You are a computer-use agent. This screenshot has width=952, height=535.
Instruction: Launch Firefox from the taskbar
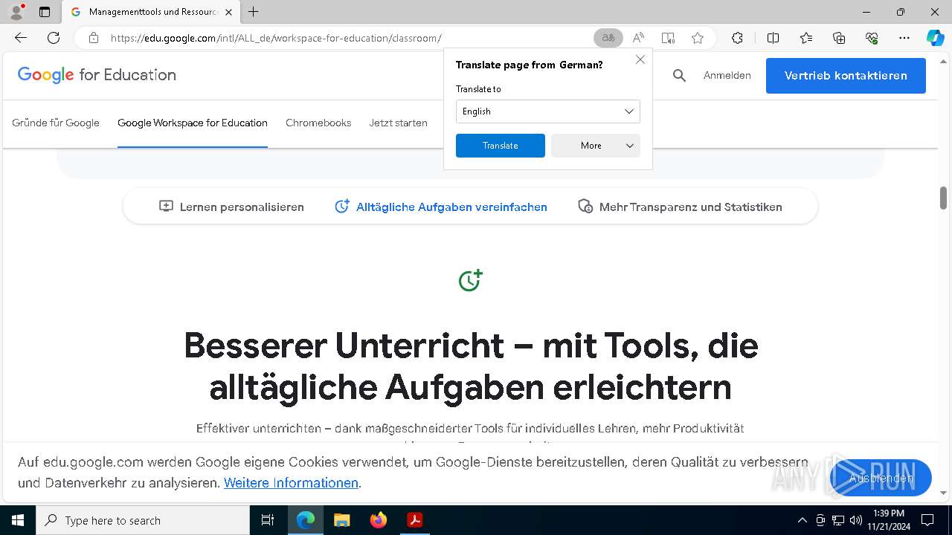tap(378, 520)
